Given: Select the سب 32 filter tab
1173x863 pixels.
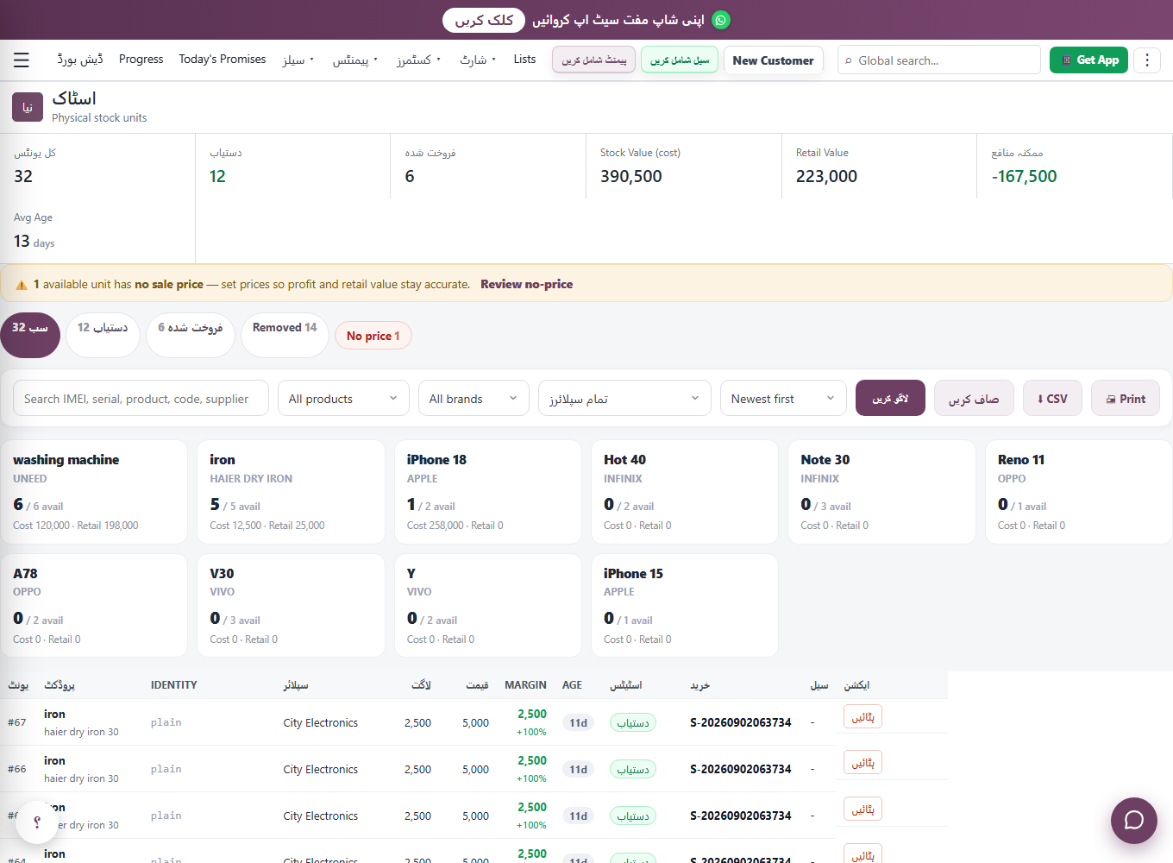Looking at the screenshot, I should (30, 335).
